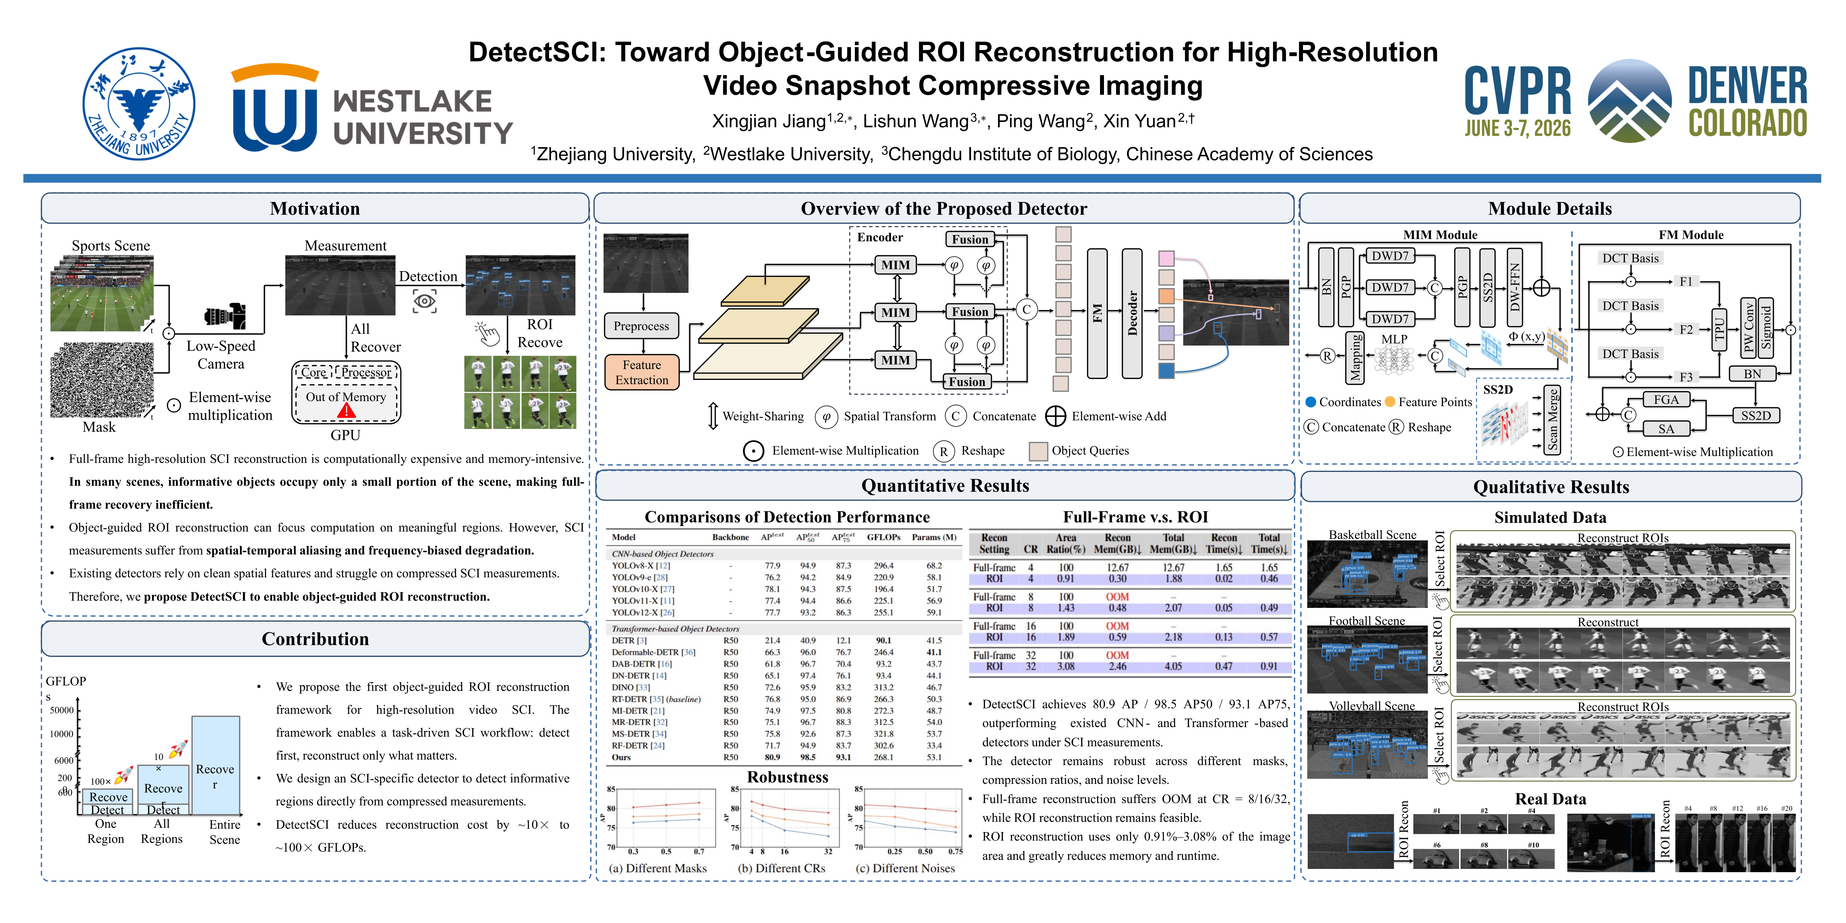1846x923 pixels.
Task: Select the Module Details section header
Action: pos(1550,208)
